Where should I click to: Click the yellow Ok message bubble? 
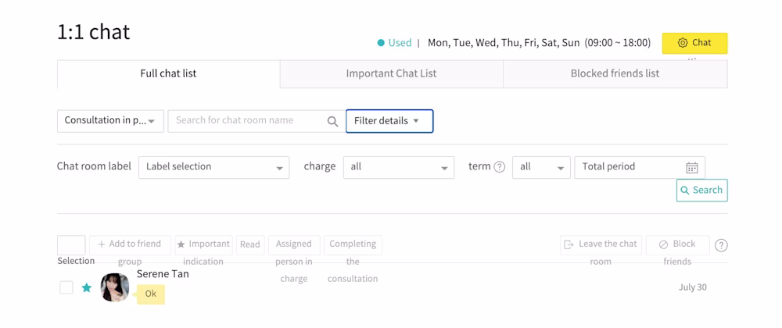[x=151, y=294]
